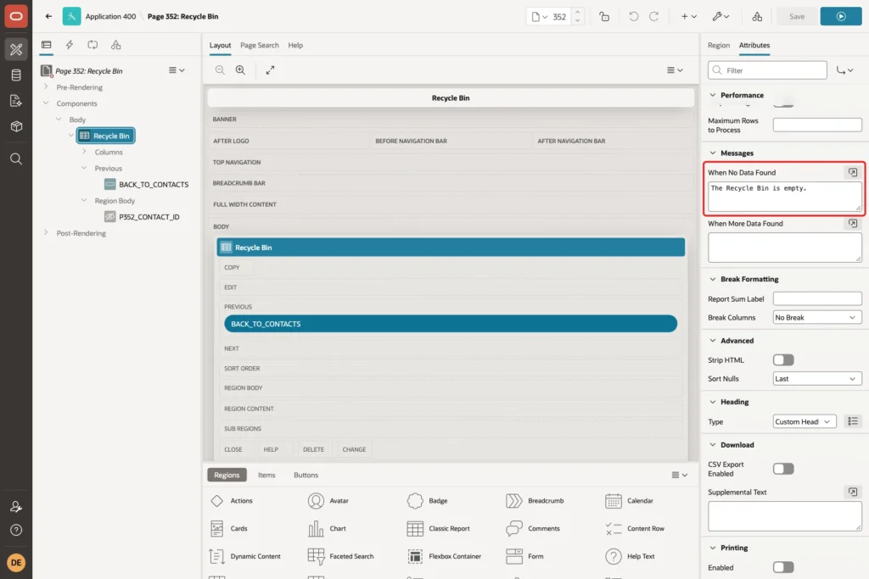869x579 pixels.
Task: Click the Undo icon in toolbar
Action: (633, 17)
